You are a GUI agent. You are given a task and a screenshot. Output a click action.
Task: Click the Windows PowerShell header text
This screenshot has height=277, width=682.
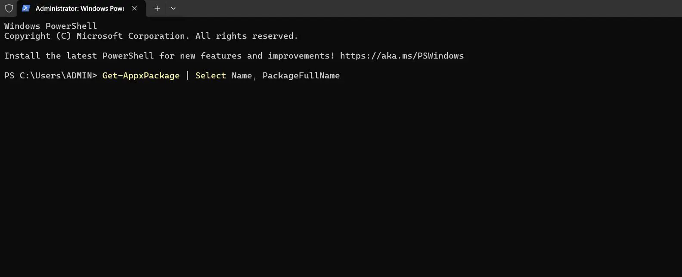pyautogui.click(x=50, y=26)
